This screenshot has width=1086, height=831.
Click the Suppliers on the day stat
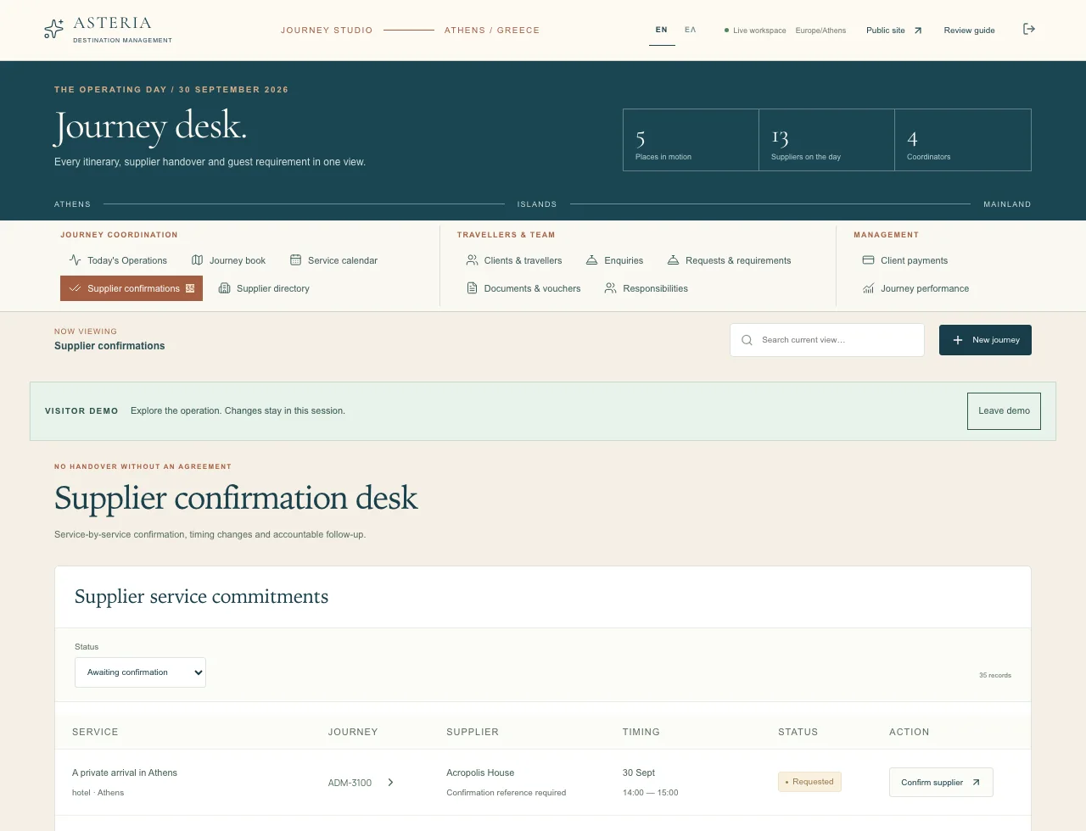coord(826,140)
